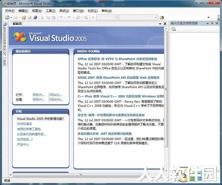Click the Save All icon

[35, 18]
